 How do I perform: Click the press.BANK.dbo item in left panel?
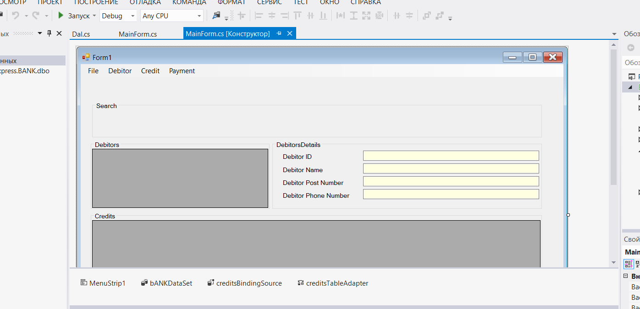point(25,71)
